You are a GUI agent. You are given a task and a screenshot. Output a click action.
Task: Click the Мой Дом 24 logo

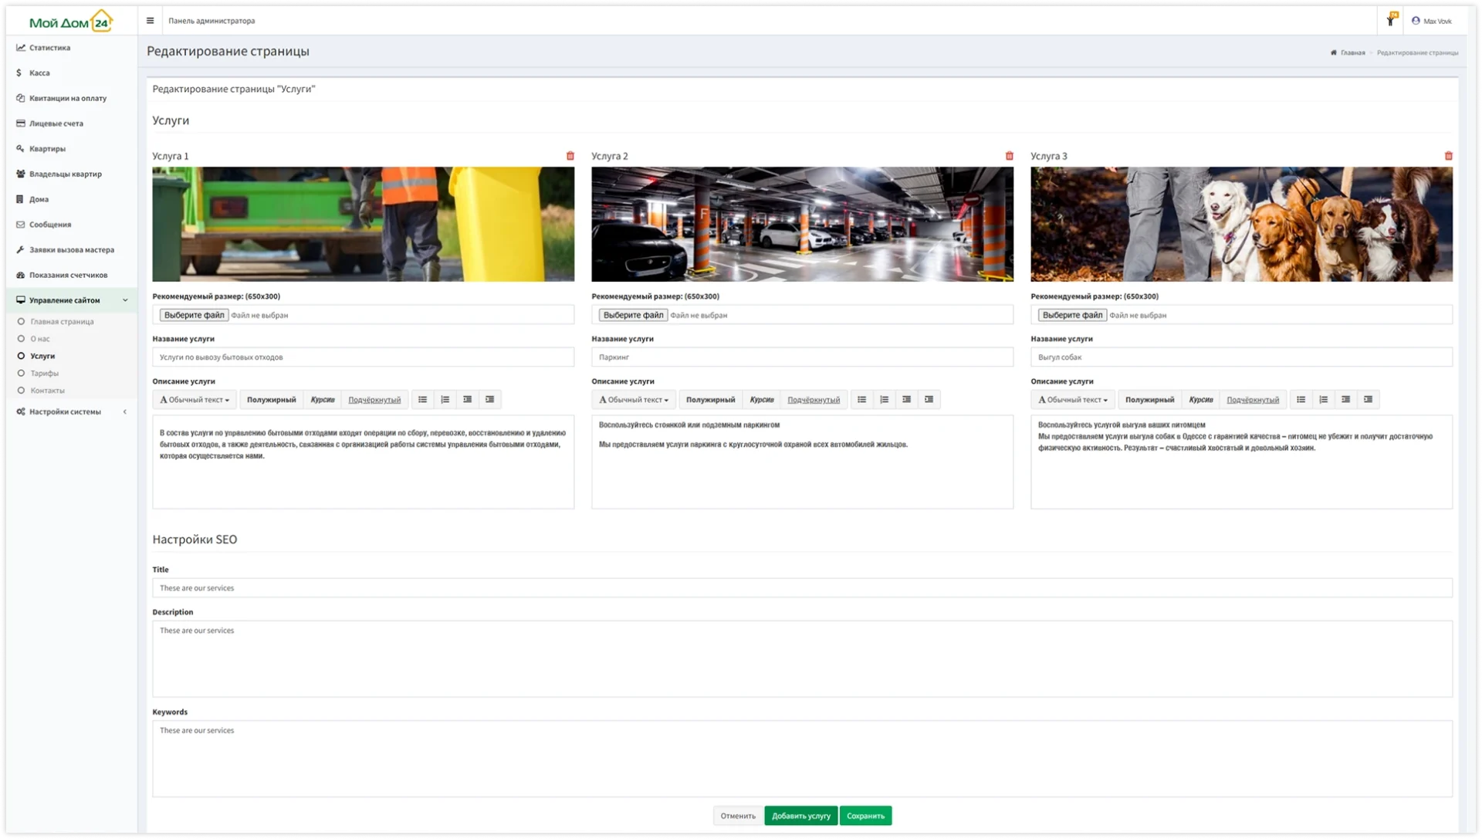coord(71,22)
